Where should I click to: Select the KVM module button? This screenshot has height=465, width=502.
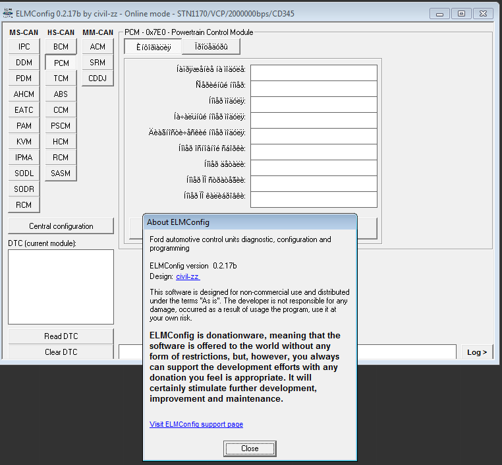pos(24,141)
